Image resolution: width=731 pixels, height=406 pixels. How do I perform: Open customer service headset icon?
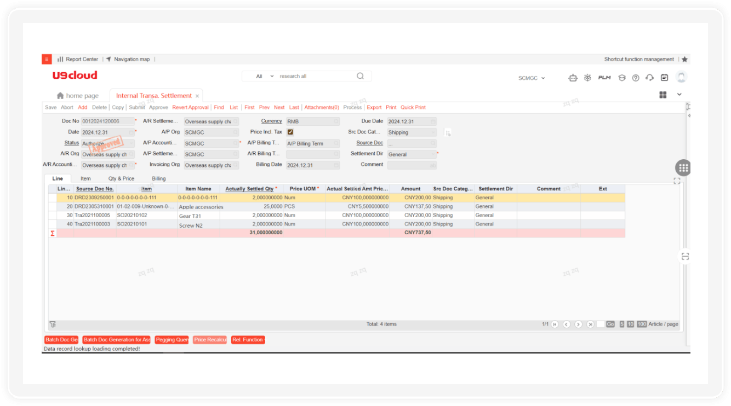[x=649, y=78]
